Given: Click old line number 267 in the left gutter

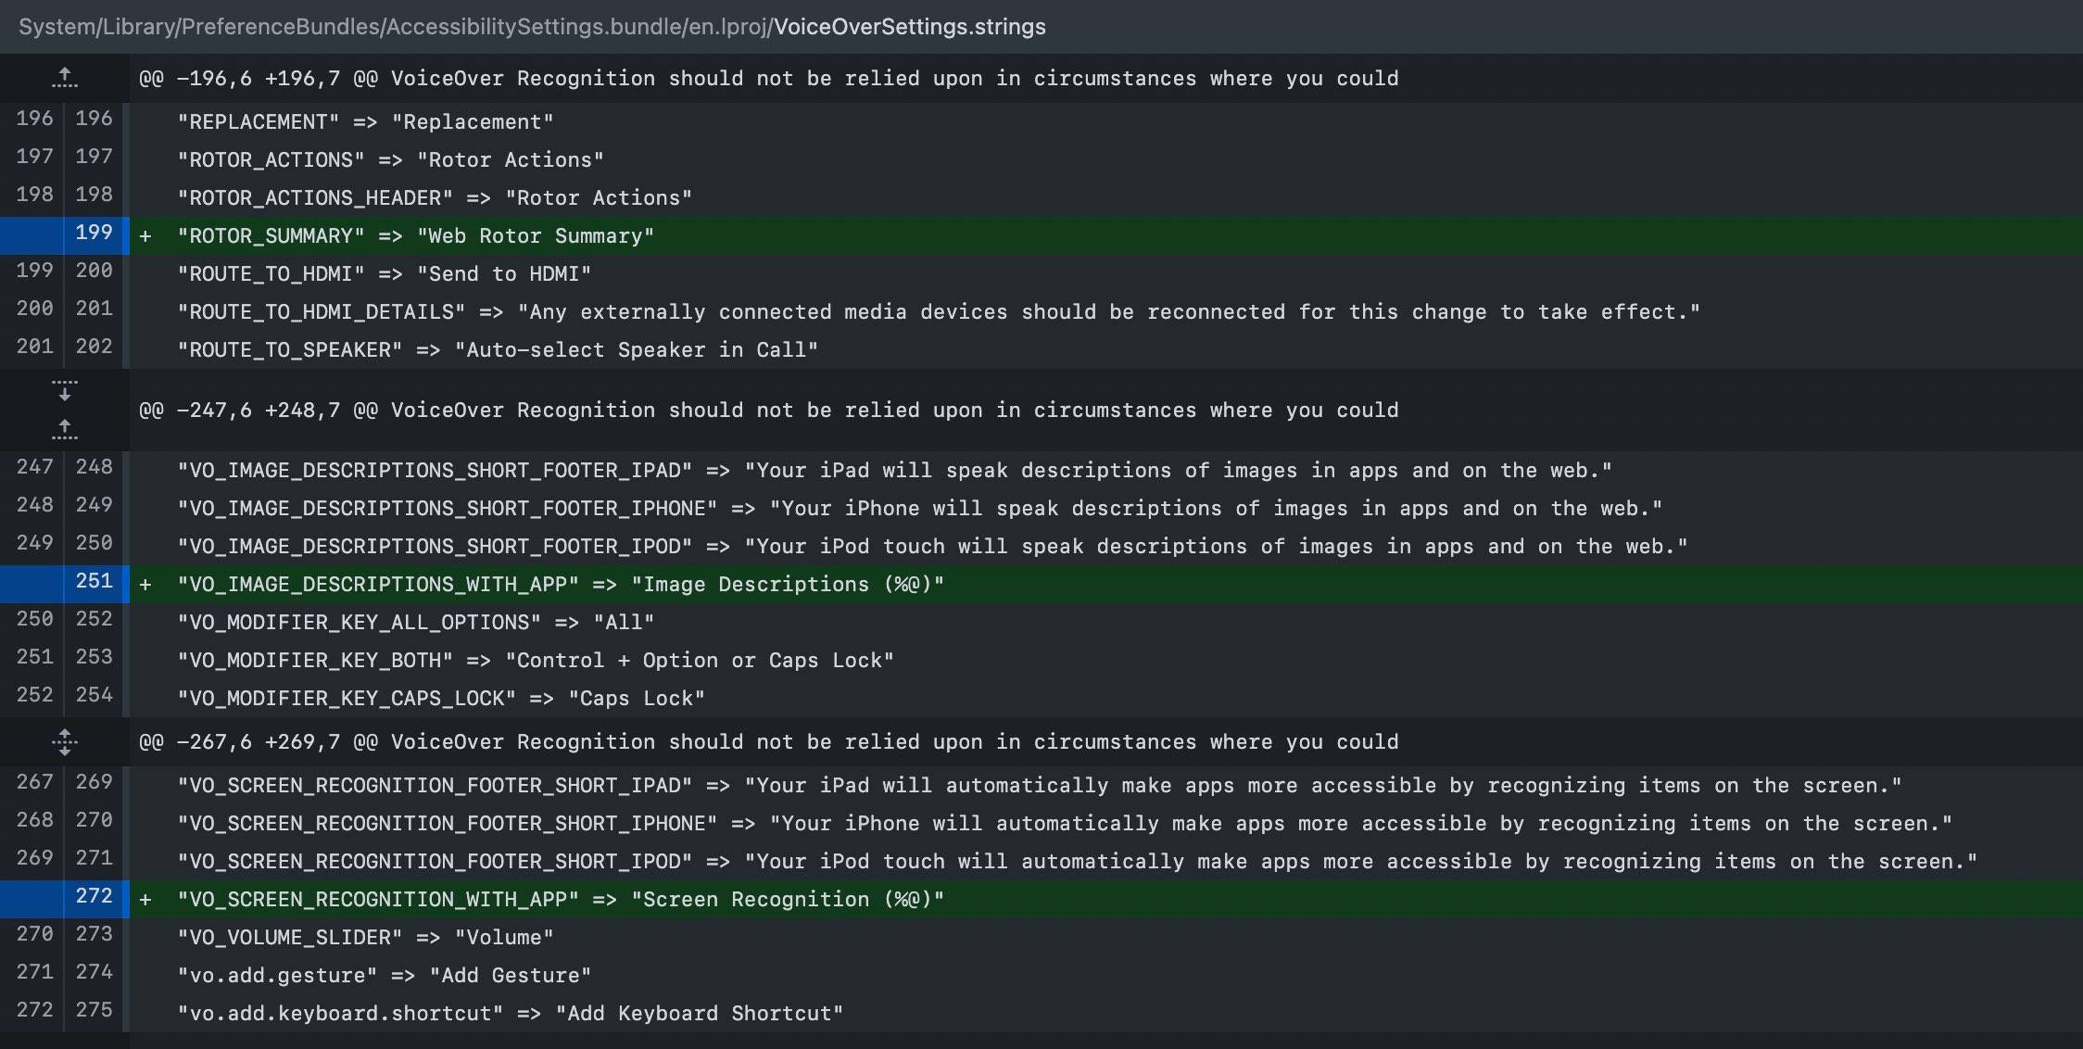Looking at the screenshot, I should (34, 782).
